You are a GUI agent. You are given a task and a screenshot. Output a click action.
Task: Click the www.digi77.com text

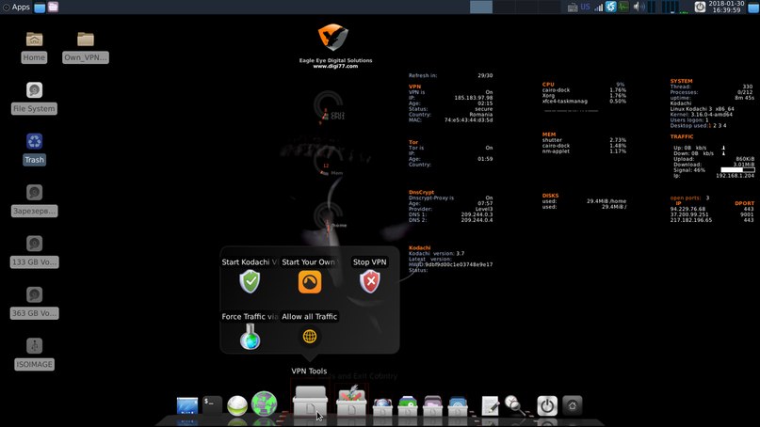[335, 67]
